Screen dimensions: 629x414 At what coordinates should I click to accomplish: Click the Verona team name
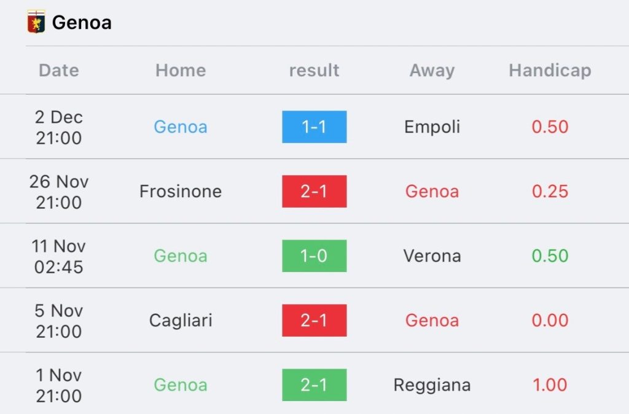pyautogui.click(x=432, y=256)
